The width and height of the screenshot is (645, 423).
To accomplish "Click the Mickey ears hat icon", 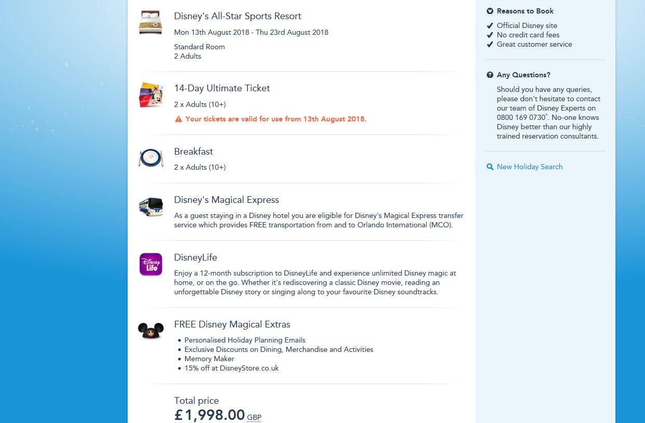I will [x=151, y=330].
